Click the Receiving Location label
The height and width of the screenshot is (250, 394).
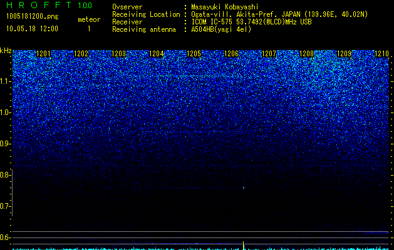pos(146,14)
